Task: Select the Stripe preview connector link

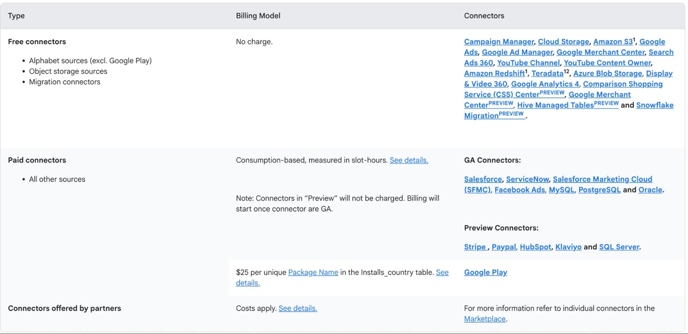Action: tap(475, 247)
